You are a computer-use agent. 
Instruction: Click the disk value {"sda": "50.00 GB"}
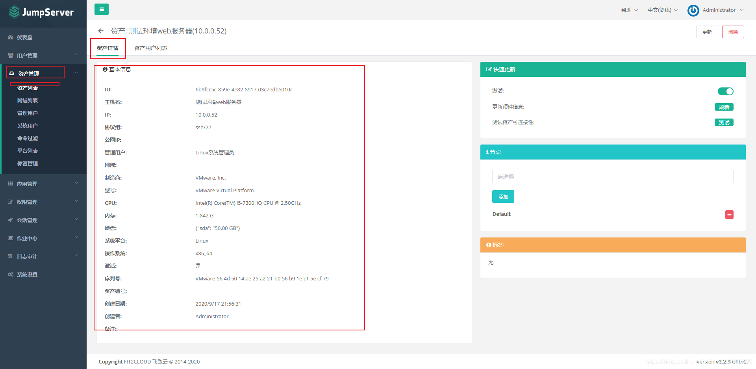[x=218, y=228]
